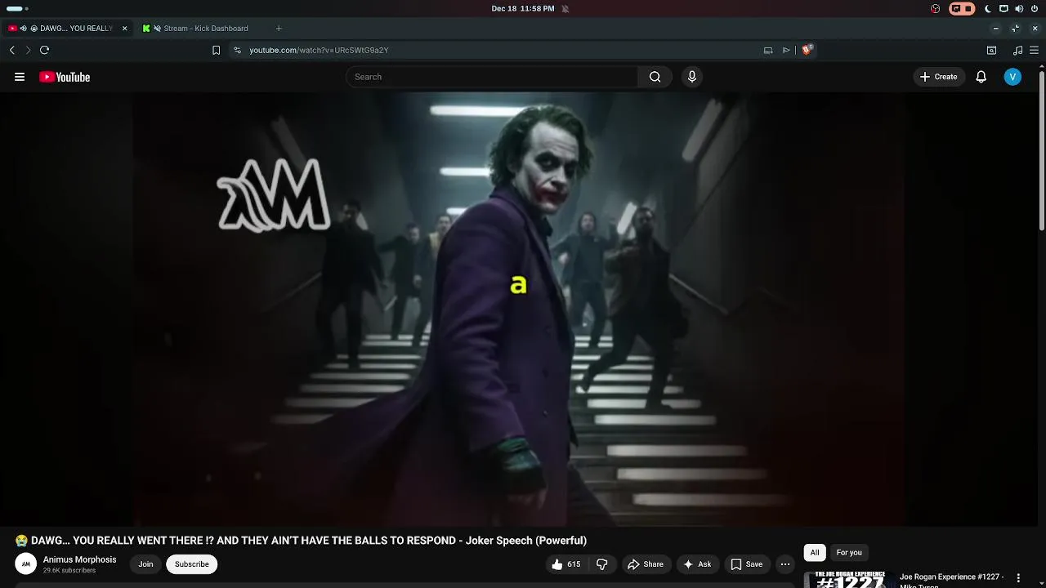Open the browser main menu
Screen dimensions: 1046x588
1034,50
